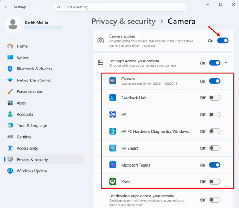Click the Microsoft Teams label

[x=136, y=165]
